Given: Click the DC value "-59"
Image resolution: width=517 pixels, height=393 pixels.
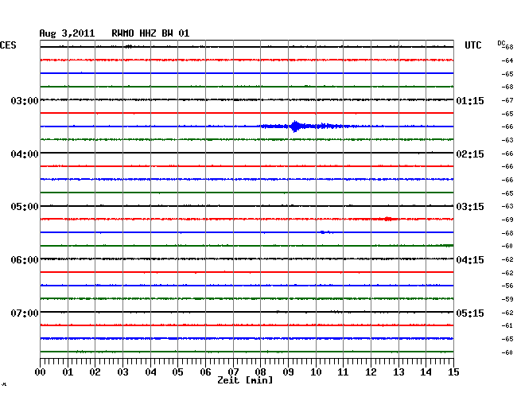Looking at the screenshot, I should [507, 299].
